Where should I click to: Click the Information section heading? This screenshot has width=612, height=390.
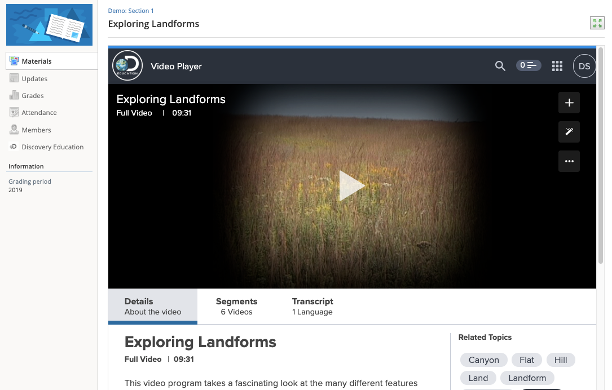(x=26, y=166)
